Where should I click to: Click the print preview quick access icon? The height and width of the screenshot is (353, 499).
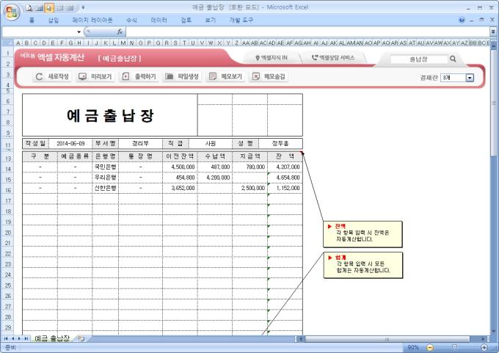pyautogui.click(x=29, y=8)
